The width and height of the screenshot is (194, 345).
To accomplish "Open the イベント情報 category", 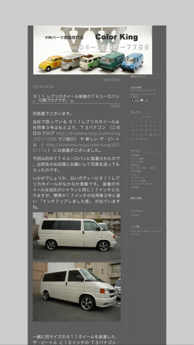I will coord(137,158).
